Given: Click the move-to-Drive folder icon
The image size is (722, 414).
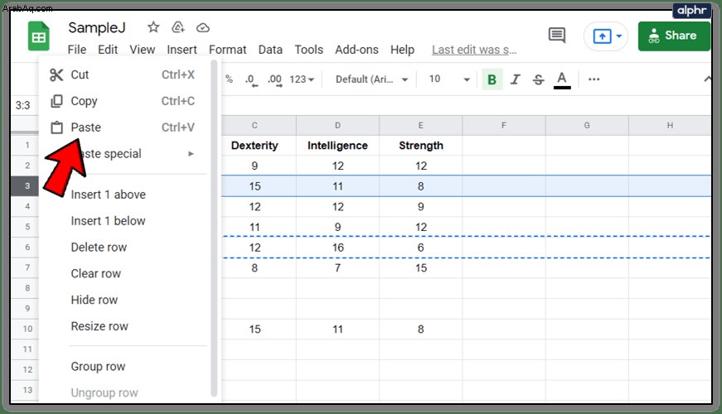Looking at the screenshot, I should pyautogui.click(x=177, y=27).
